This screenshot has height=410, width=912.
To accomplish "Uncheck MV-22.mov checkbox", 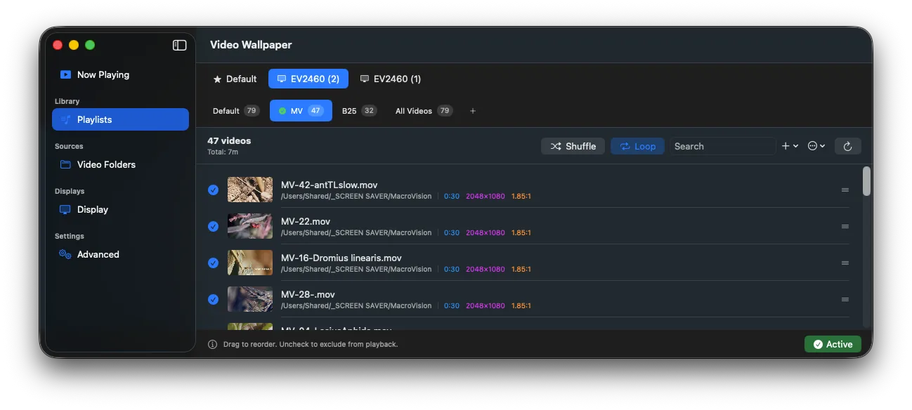I will click(x=213, y=226).
